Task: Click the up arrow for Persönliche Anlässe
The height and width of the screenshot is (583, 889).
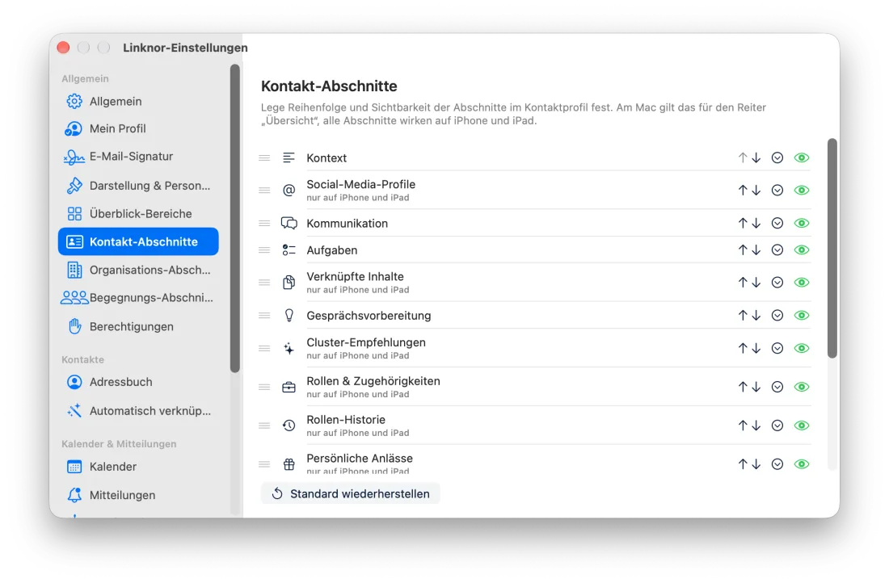Action: pyautogui.click(x=743, y=464)
